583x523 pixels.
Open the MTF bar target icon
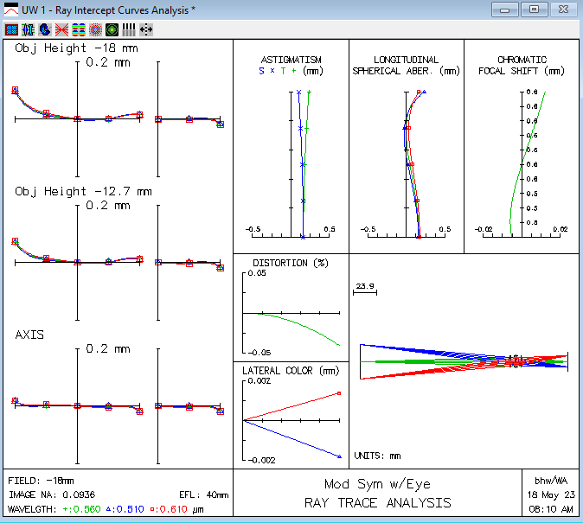(x=129, y=29)
